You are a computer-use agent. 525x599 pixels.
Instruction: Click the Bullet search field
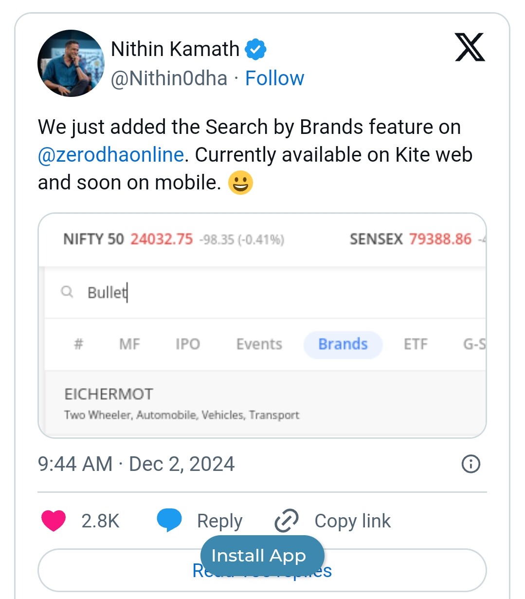[x=265, y=292]
